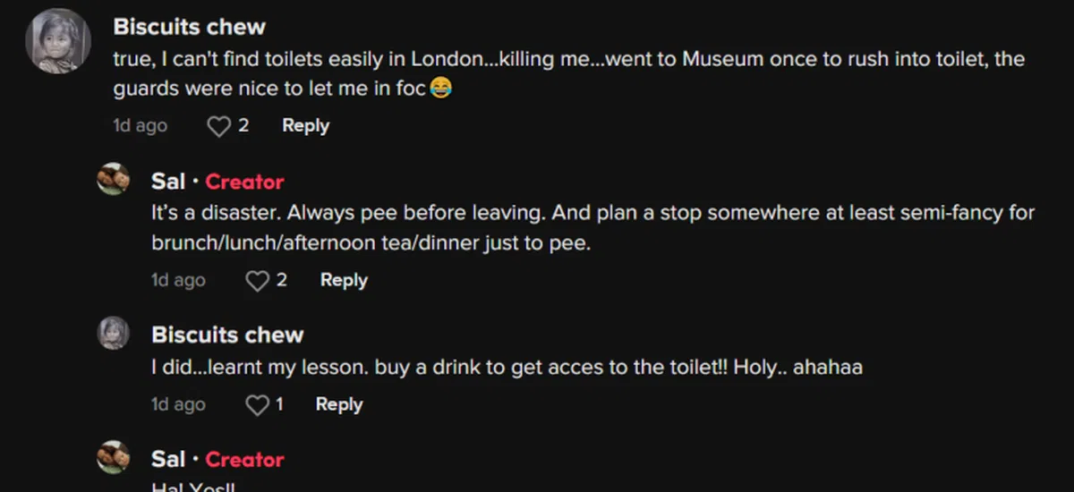Open Biscuits chew's small avatar on second reply

tap(114, 334)
